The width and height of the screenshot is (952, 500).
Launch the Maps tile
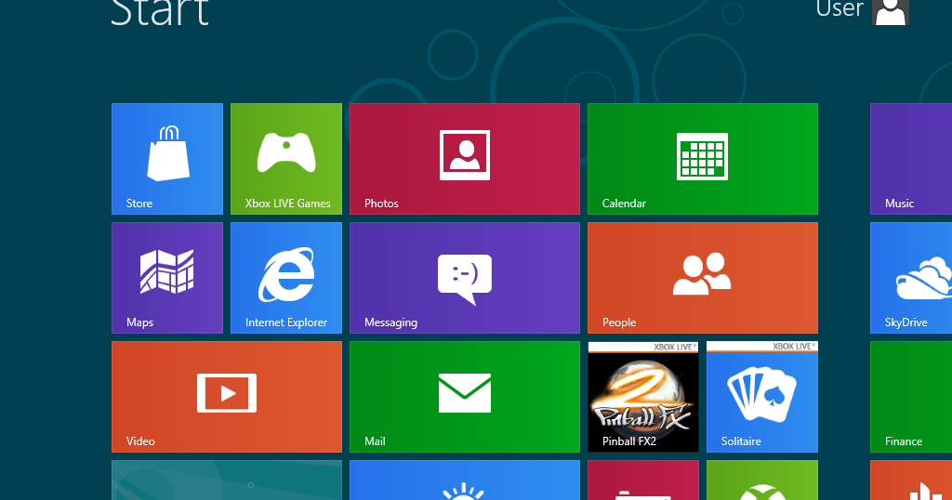167,278
